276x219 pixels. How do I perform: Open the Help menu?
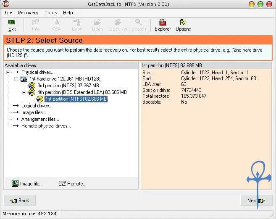[x=68, y=13]
